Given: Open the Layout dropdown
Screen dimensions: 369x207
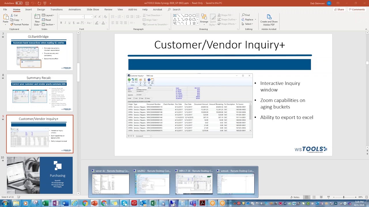Looking at the screenshot, I should point(48,15).
